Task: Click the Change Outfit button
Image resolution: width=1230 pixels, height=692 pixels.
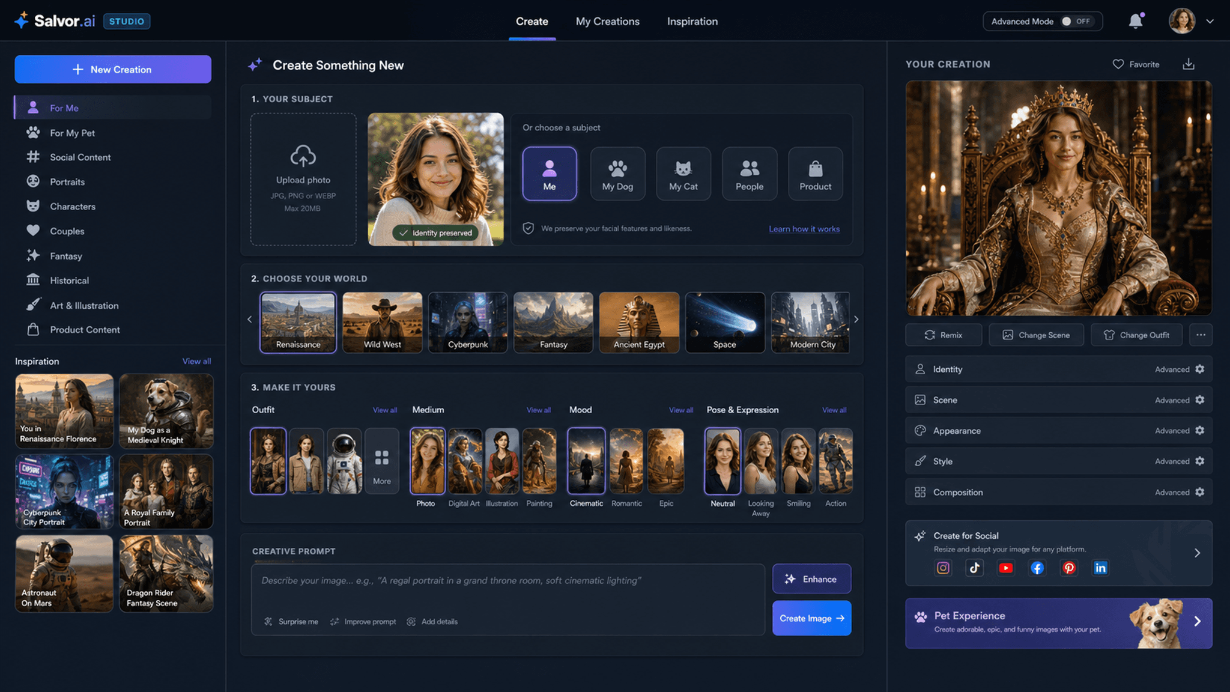Action: pos(1136,335)
